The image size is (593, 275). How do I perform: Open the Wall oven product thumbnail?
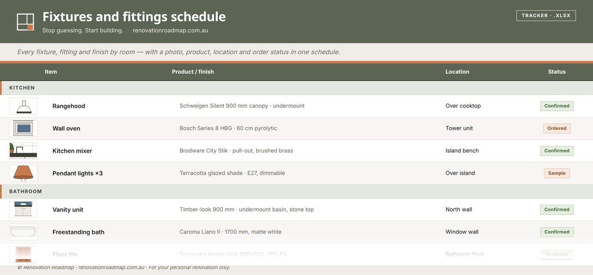pos(23,129)
